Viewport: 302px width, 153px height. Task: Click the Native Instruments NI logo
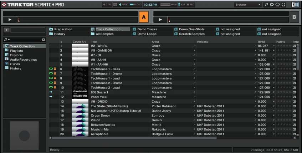(295, 5)
